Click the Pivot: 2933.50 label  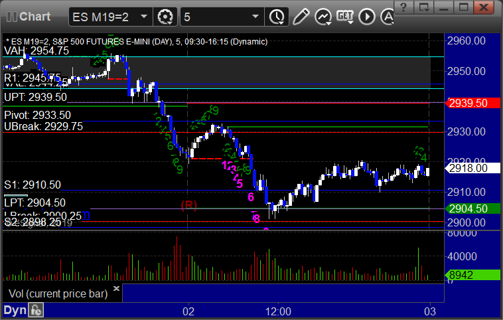click(x=38, y=115)
